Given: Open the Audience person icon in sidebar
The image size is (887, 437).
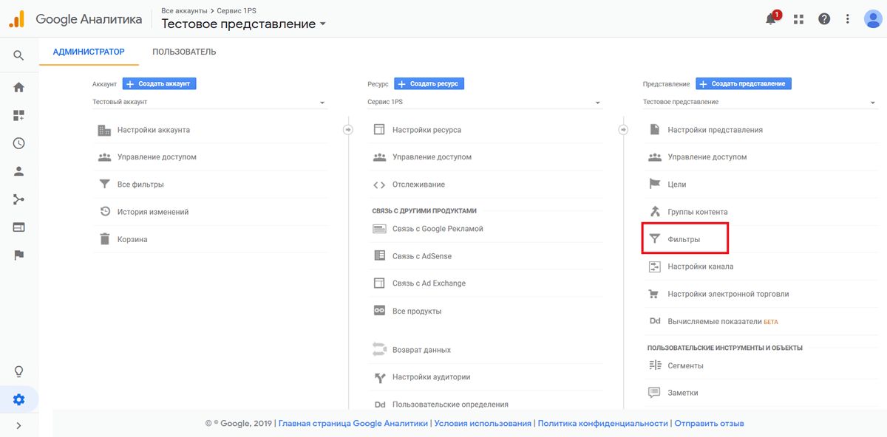Looking at the screenshot, I should (x=18, y=171).
